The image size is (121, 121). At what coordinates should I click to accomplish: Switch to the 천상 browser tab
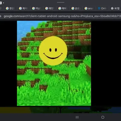(x=10, y=8)
